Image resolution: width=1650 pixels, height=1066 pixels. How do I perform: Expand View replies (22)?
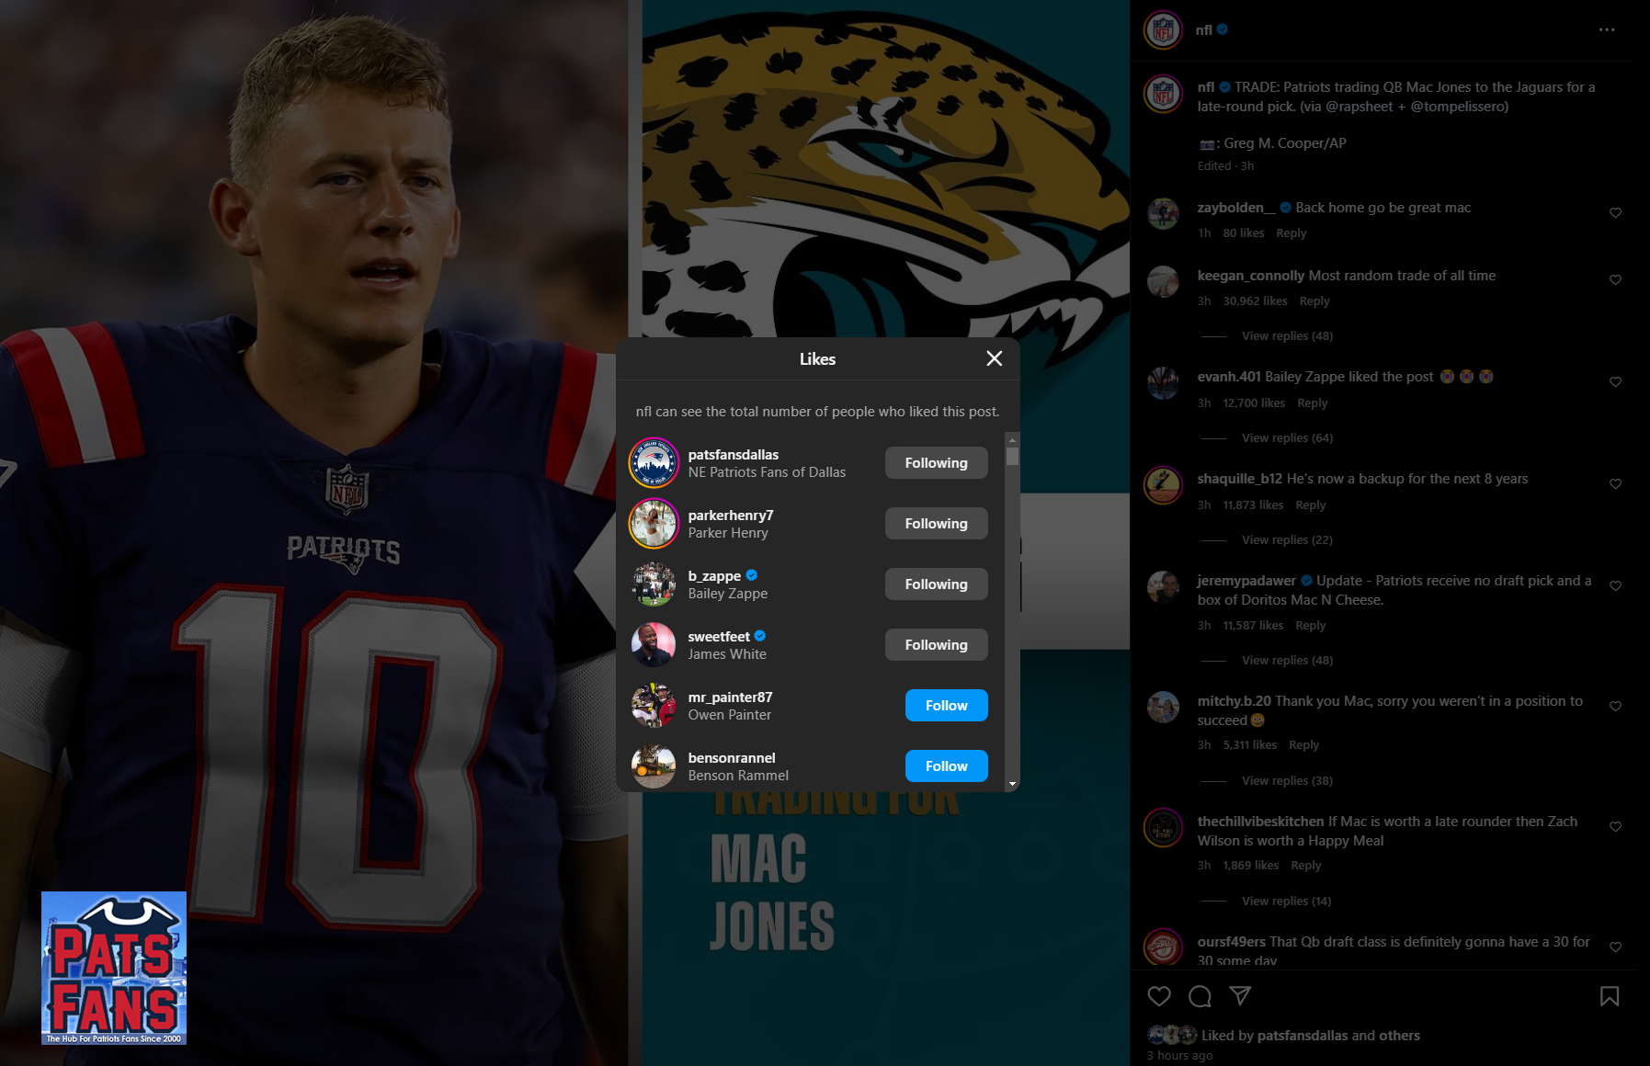[1287, 539]
